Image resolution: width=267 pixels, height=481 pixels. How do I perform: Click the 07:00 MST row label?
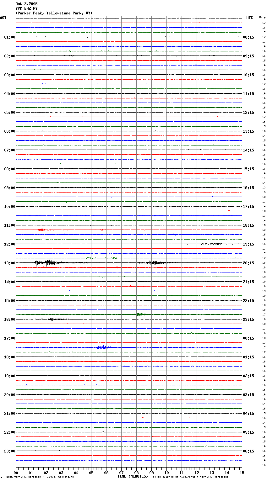[x=10, y=150]
